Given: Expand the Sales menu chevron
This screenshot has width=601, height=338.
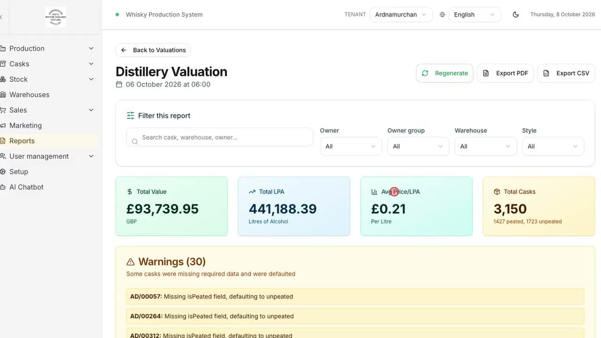Looking at the screenshot, I should tap(91, 110).
